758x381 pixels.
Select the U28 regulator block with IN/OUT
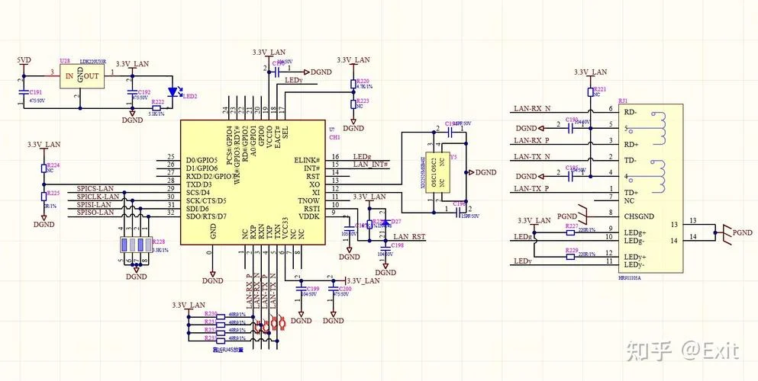click(x=82, y=76)
